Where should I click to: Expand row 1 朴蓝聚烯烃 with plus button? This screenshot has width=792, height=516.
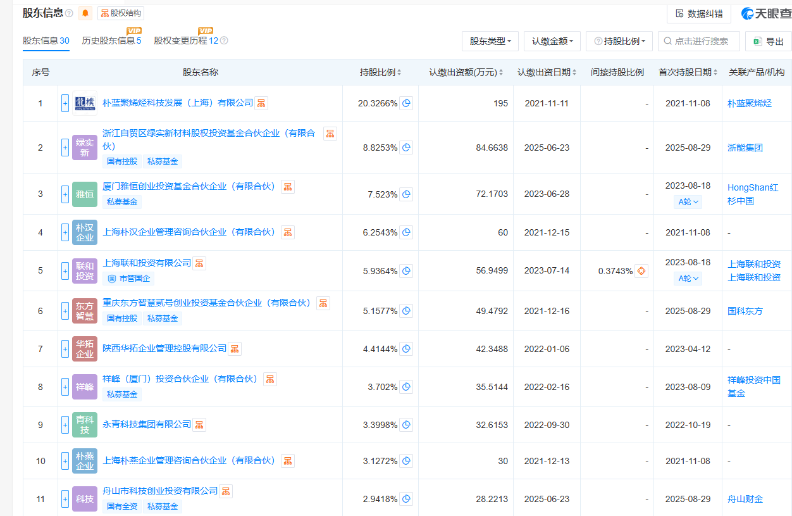pyautogui.click(x=65, y=103)
